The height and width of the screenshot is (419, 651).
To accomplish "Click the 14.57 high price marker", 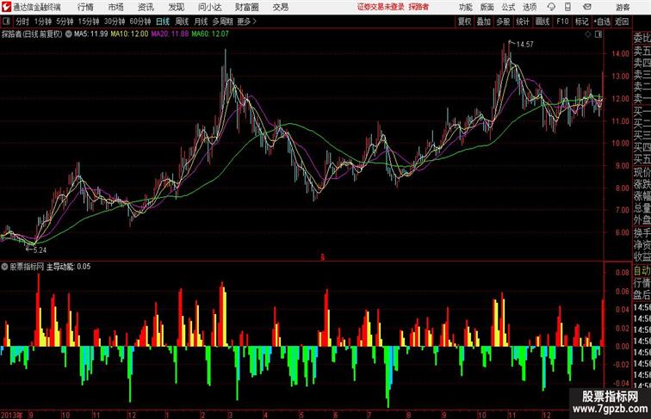I will pos(524,45).
